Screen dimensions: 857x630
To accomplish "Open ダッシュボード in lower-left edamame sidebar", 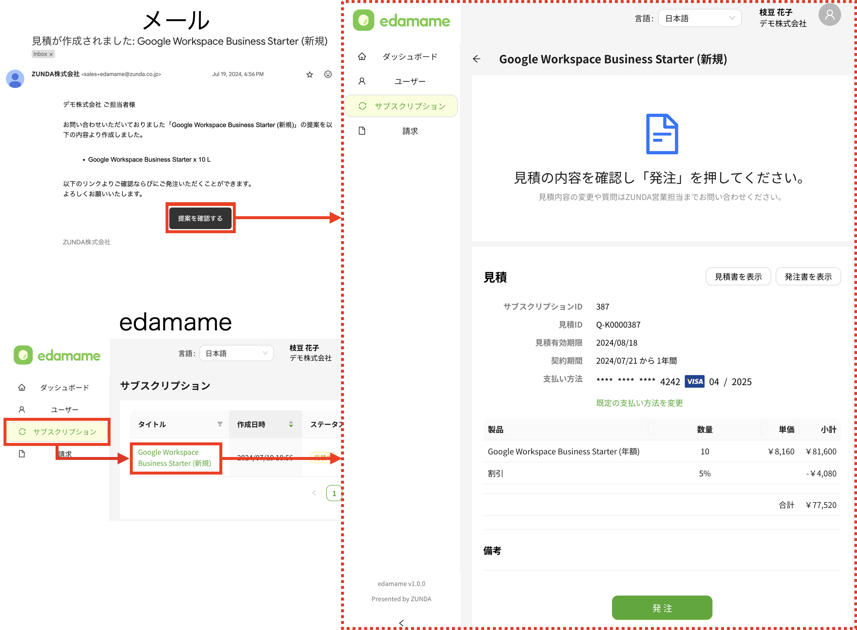I will [x=65, y=387].
